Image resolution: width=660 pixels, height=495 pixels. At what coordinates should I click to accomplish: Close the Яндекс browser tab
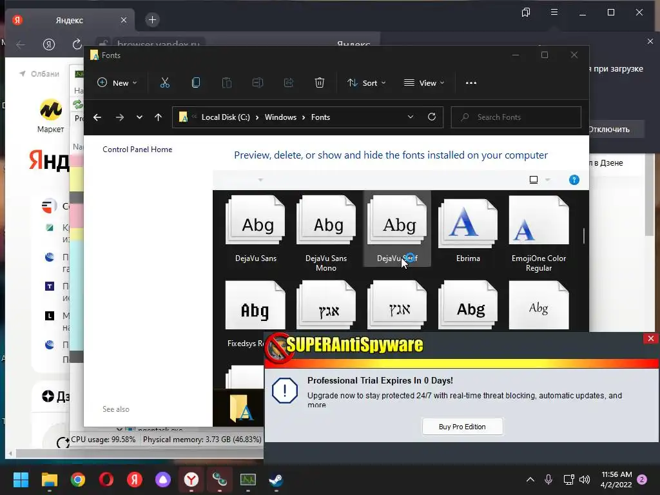click(124, 20)
